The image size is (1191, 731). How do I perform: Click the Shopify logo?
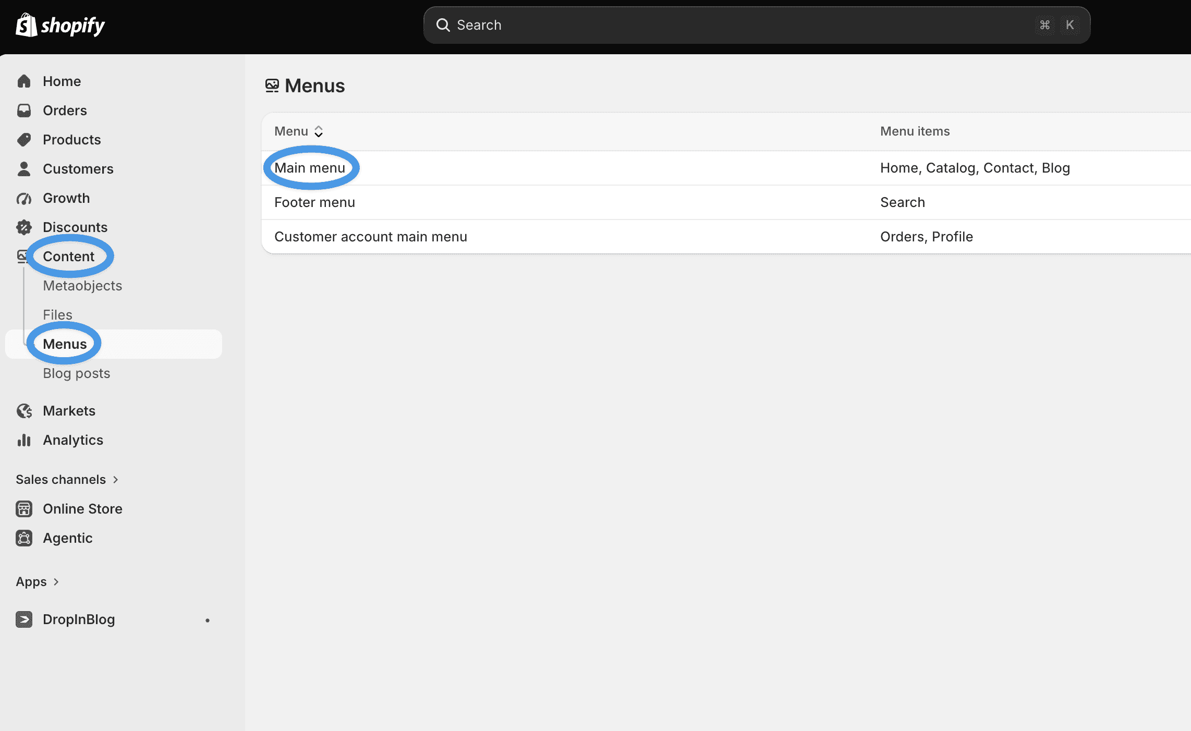[60, 25]
